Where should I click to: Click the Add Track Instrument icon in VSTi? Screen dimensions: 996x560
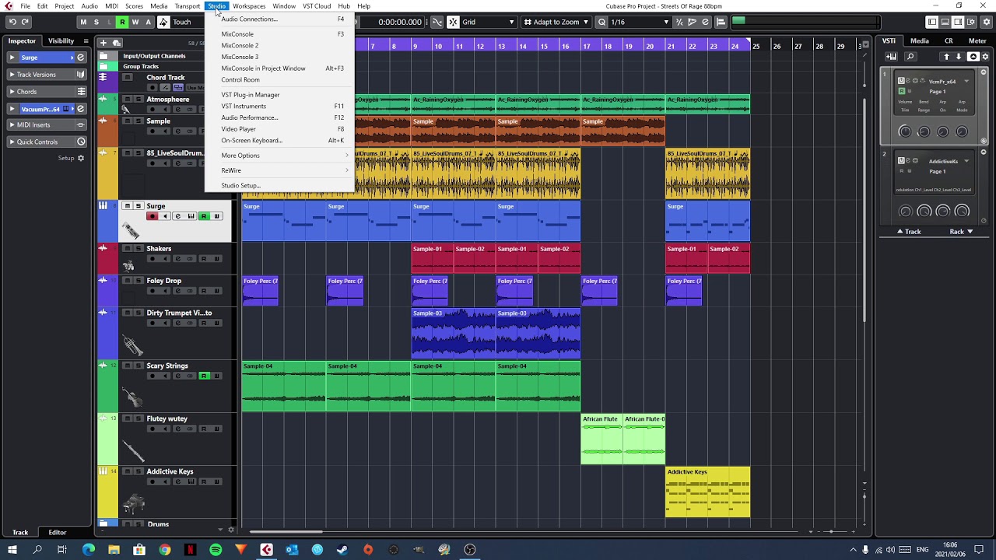click(x=891, y=57)
